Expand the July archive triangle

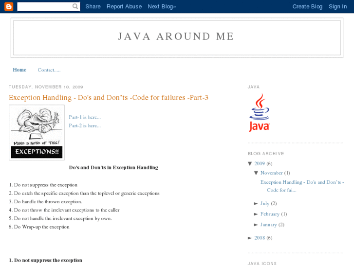tap(256, 203)
